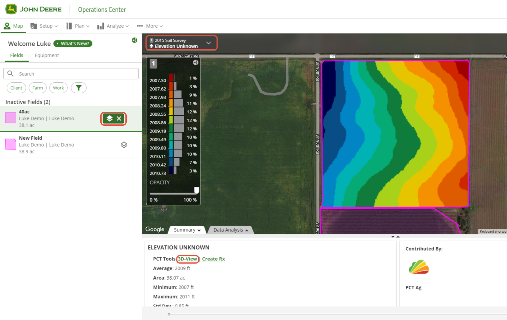Collapse the left sidebar panel
The width and height of the screenshot is (507, 320).
point(135,40)
